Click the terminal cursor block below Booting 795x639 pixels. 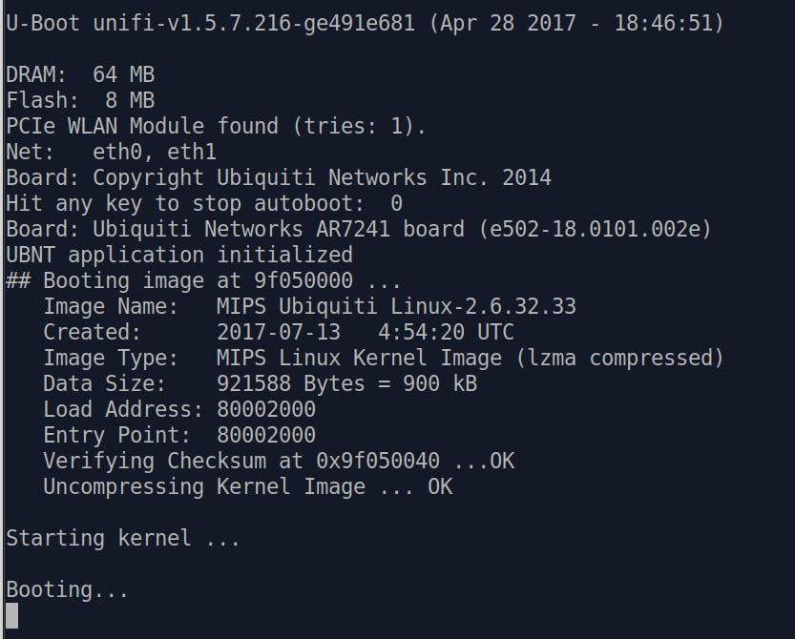pyautogui.click(x=11, y=615)
